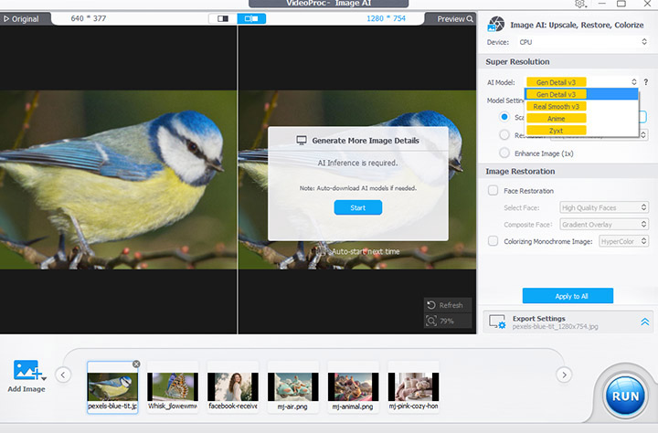Click the Refresh circular arrow icon
This screenshot has width=658, height=433.
(x=431, y=305)
